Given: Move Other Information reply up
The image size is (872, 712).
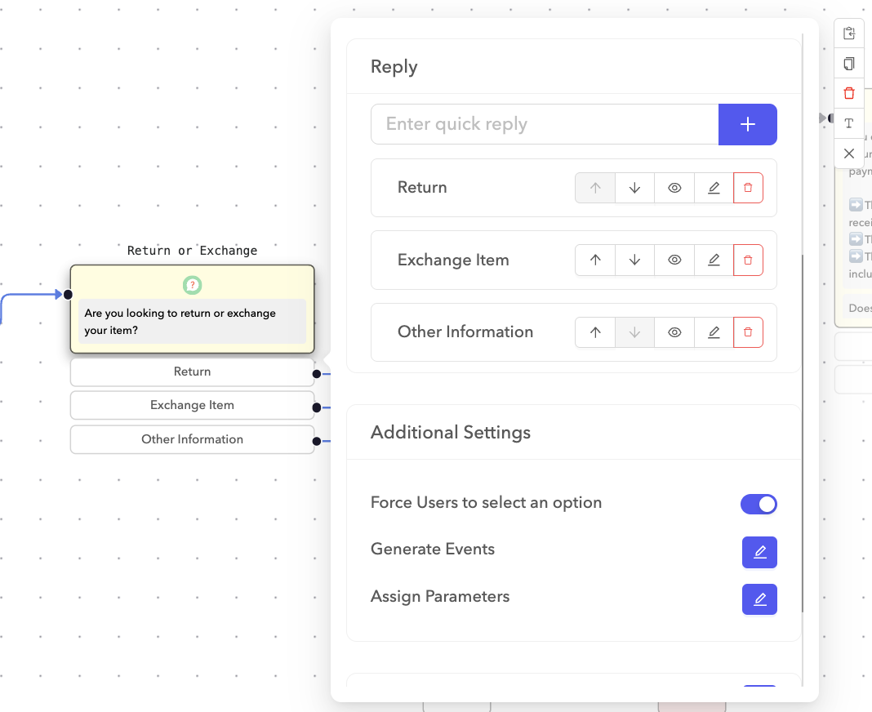Looking at the screenshot, I should point(595,332).
